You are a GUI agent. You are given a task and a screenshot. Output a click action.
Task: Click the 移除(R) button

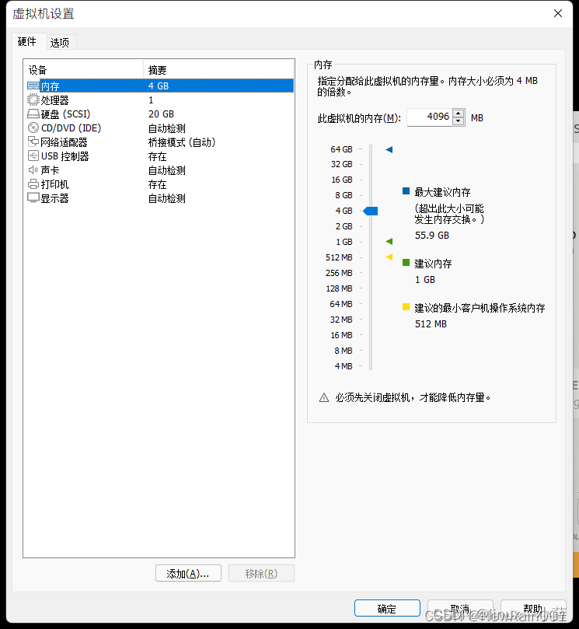coord(261,573)
